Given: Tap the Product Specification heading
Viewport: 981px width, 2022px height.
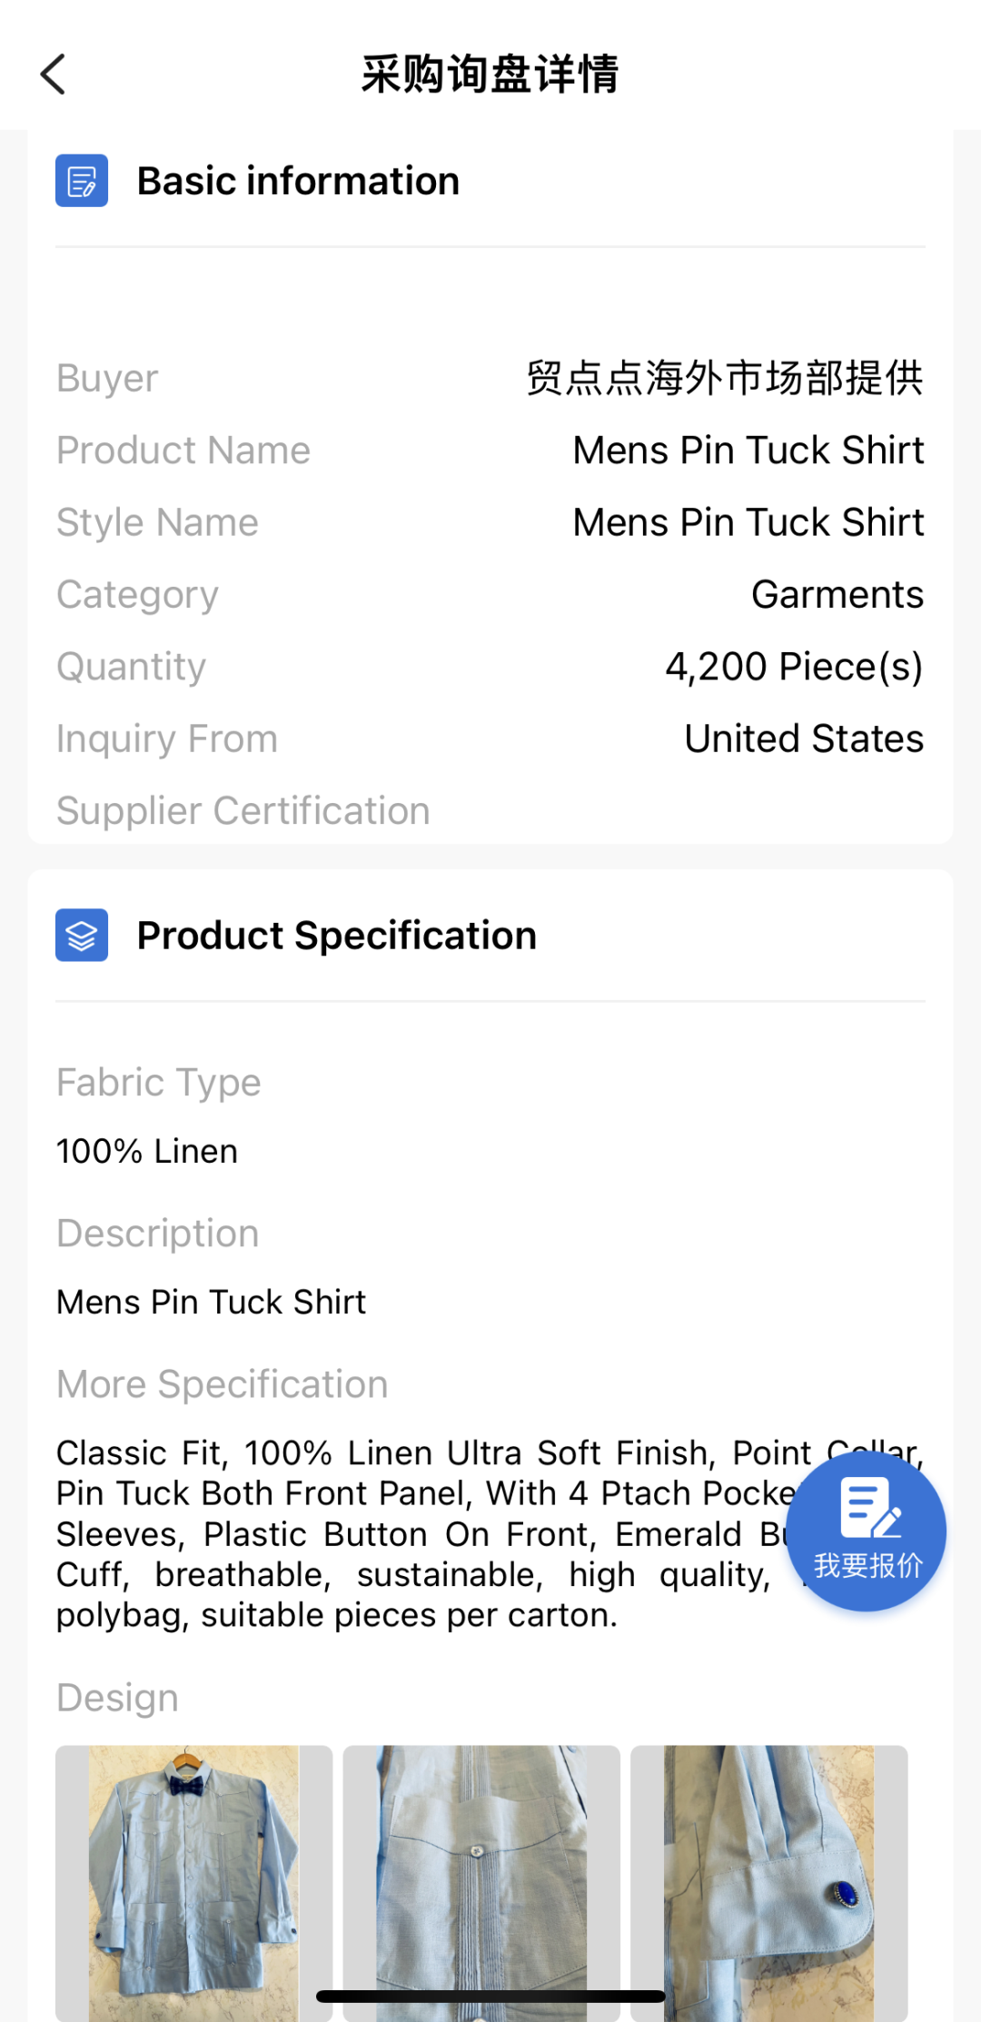Looking at the screenshot, I should click(x=336, y=936).
